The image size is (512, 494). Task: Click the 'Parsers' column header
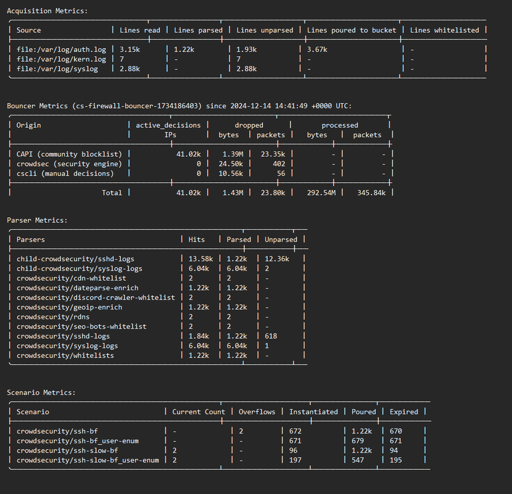coord(31,240)
